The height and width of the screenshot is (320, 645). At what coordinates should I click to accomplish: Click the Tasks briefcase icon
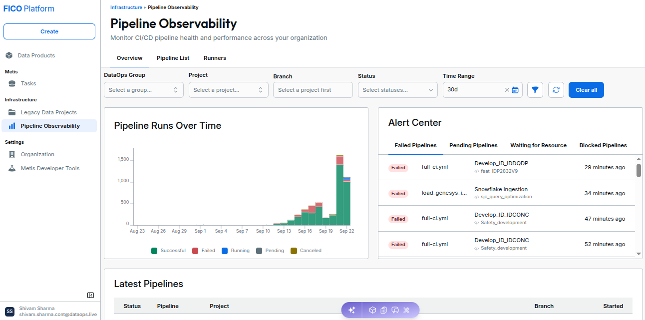click(12, 83)
